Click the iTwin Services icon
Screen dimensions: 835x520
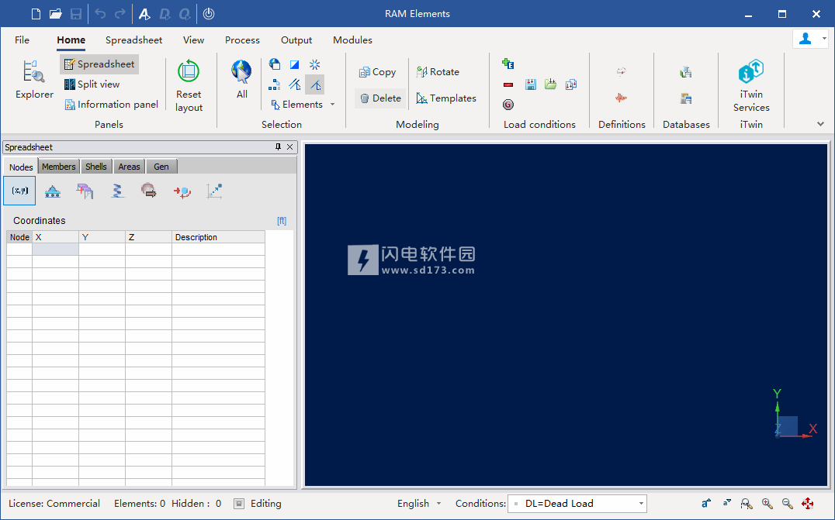[x=751, y=72]
